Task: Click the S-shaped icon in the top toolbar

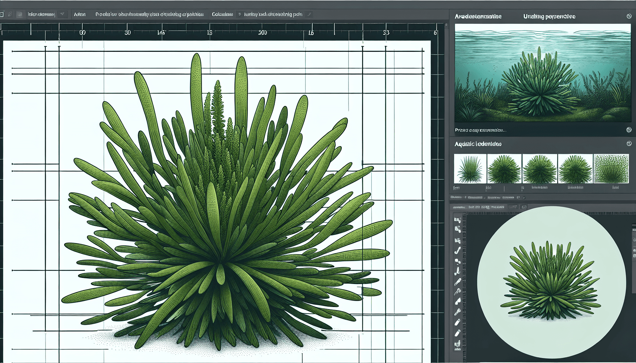Action: pyautogui.click(x=10, y=15)
